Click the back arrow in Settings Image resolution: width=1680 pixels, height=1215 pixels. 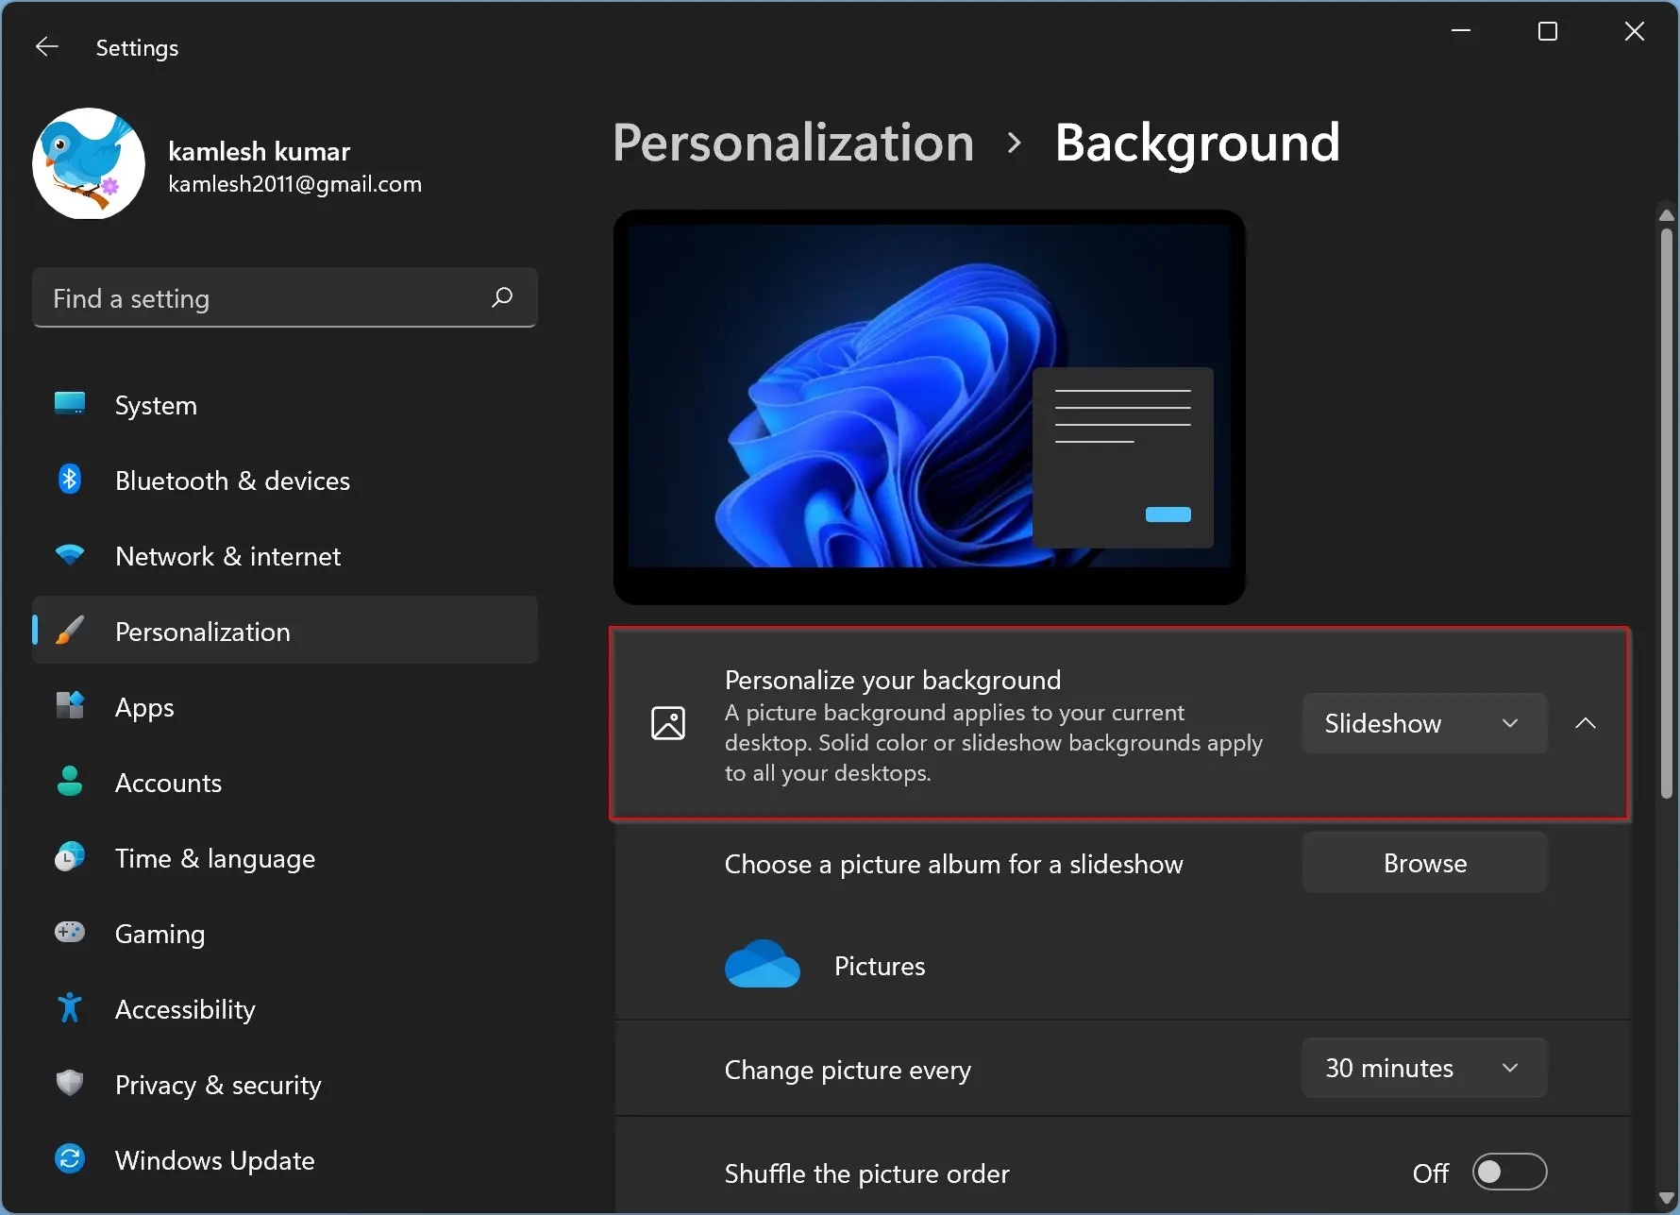pos(46,47)
